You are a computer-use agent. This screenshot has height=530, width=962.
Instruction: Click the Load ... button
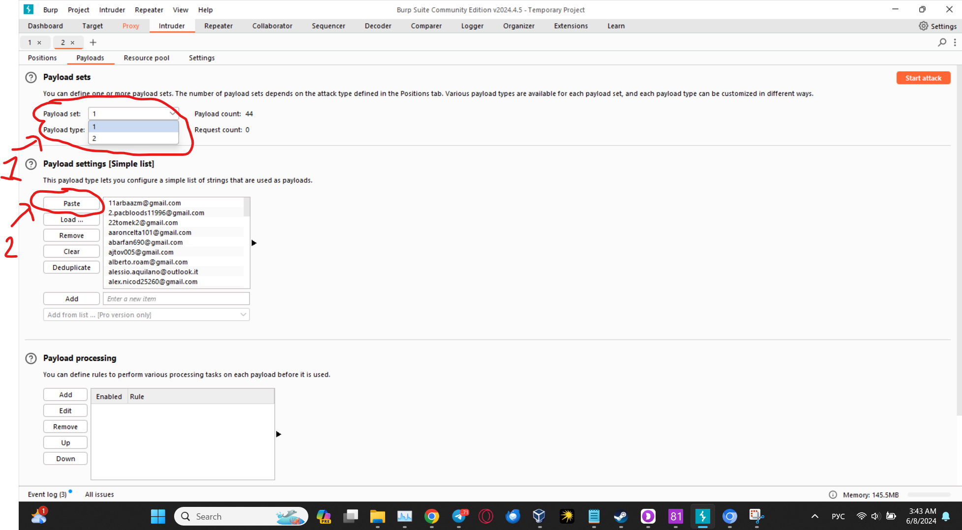pos(71,220)
